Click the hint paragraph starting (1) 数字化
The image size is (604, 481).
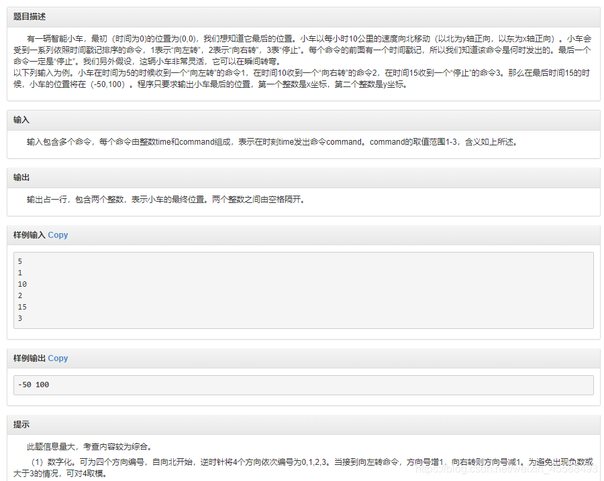pyautogui.click(x=303, y=468)
